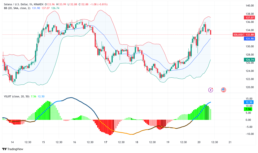The width and height of the screenshot is (258, 153).
Task: Click the bold date label 17 on the time axis
Action: pos(106,142)
